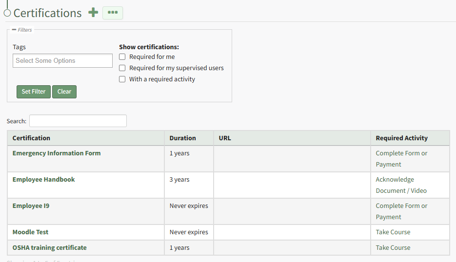Click Take Course for Moodle Test
Screen dimensions: 456x262
click(x=393, y=232)
